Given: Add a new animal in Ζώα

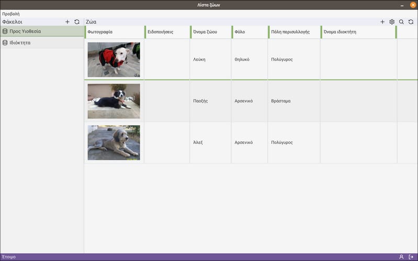Looking at the screenshot, I should coord(382,22).
